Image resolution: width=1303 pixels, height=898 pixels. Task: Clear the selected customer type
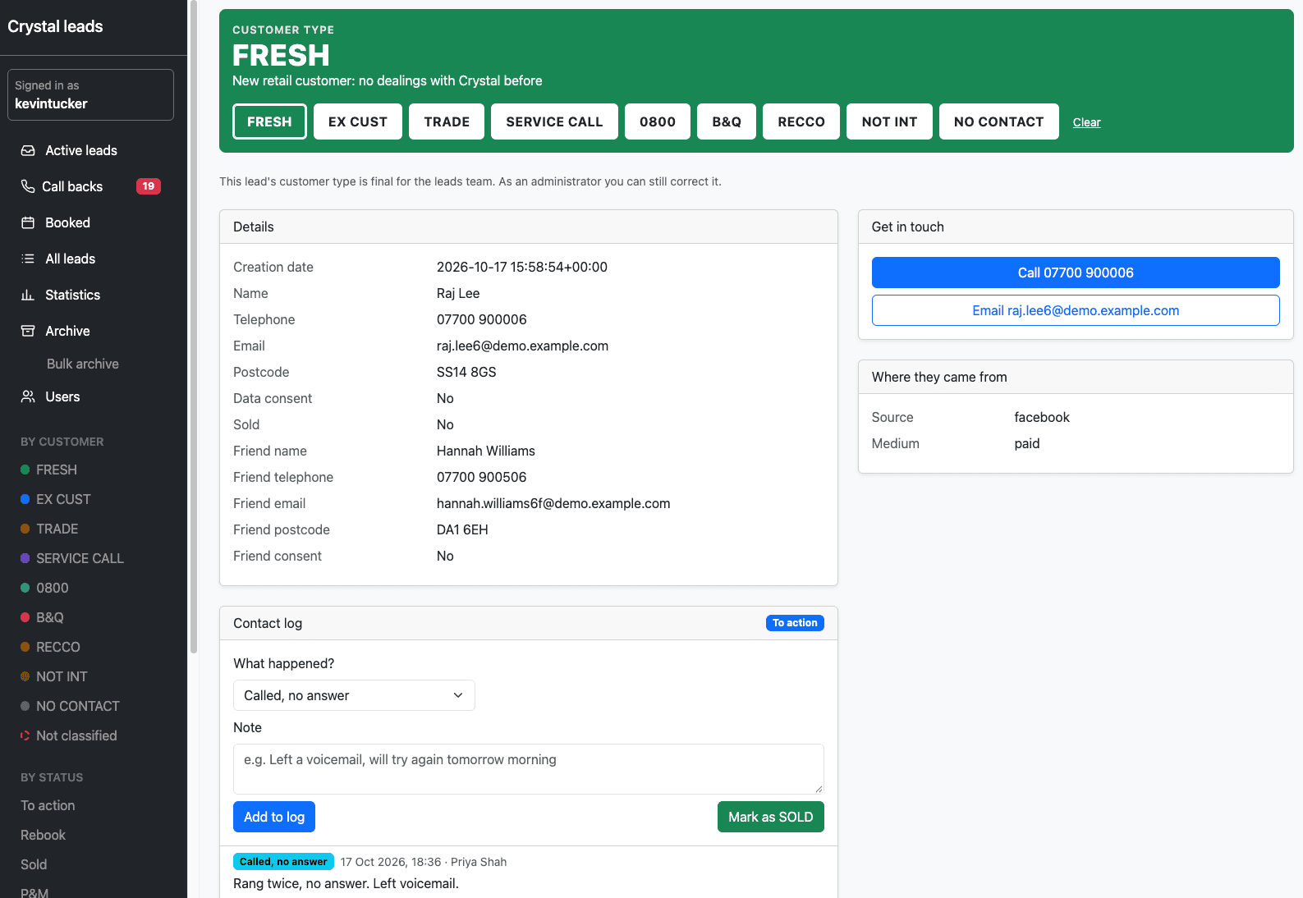point(1086,122)
